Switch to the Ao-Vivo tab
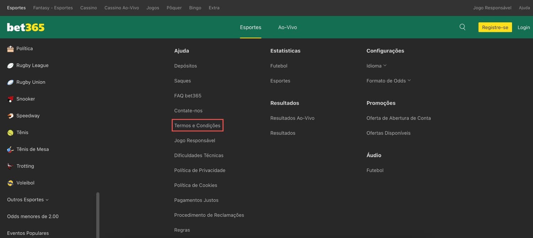The image size is (533, 238). pyautogui.click(x=287, y=27)
